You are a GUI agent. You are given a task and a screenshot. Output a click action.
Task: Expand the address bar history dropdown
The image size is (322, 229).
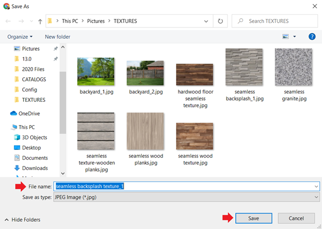pos(206,21)
